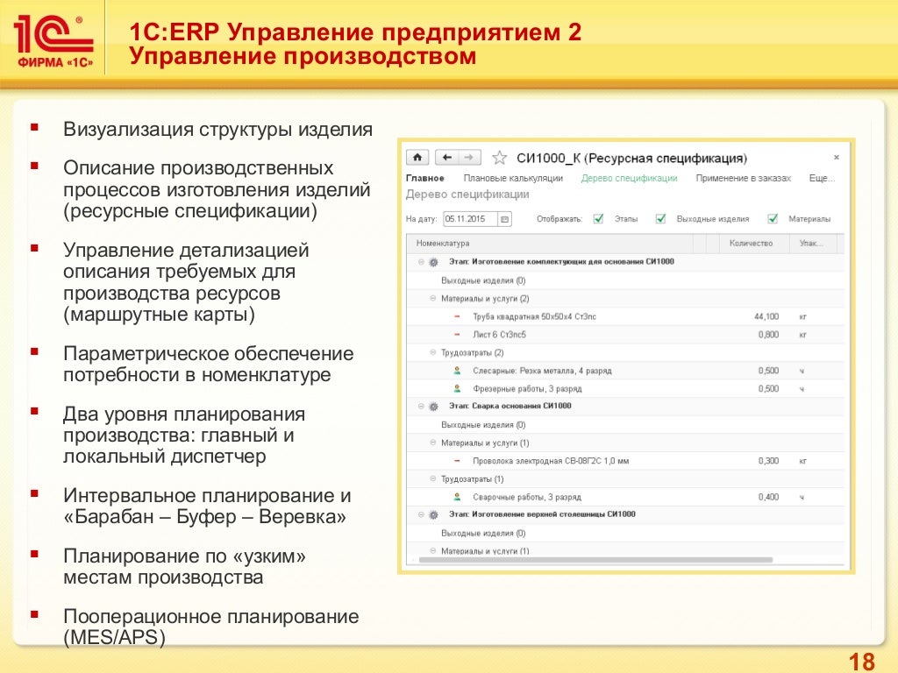Screen dimensions: 898x673
Task: Select row Фрезерные работы, 3 разряд
Action: click(625, 388)
